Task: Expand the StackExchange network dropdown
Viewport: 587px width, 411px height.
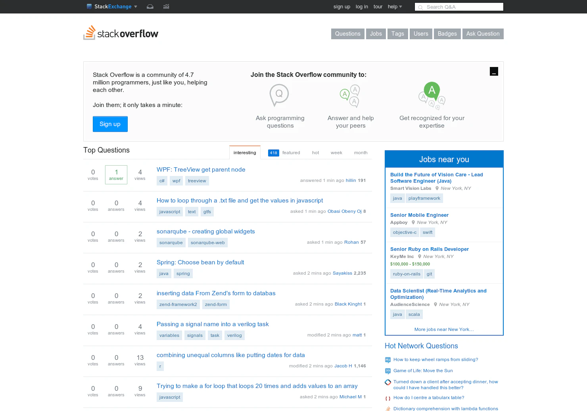Action: [x=136, y=7]
